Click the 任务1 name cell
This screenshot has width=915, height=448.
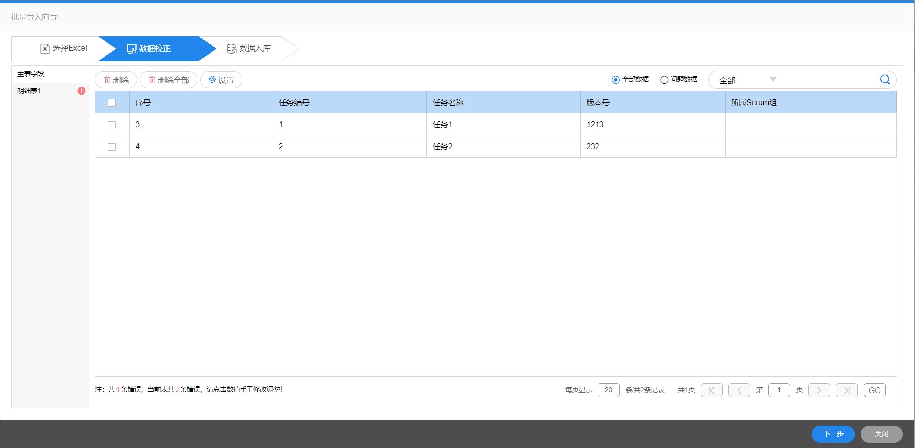(503, 124)
